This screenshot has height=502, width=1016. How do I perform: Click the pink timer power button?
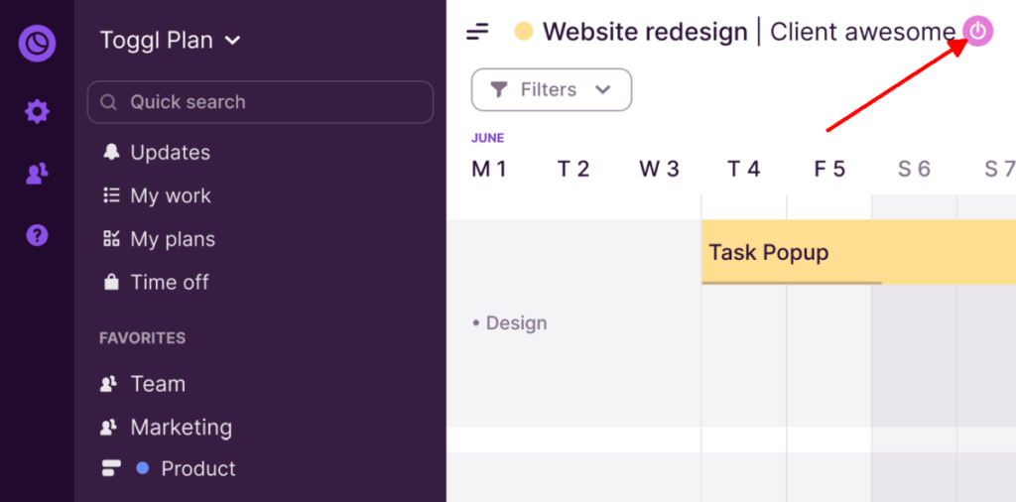pyautogui.click(x=977, y=31)
